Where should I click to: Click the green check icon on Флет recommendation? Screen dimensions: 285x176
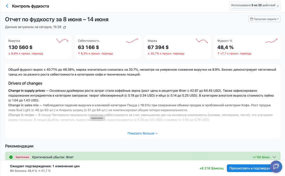[x=11, y=157]
